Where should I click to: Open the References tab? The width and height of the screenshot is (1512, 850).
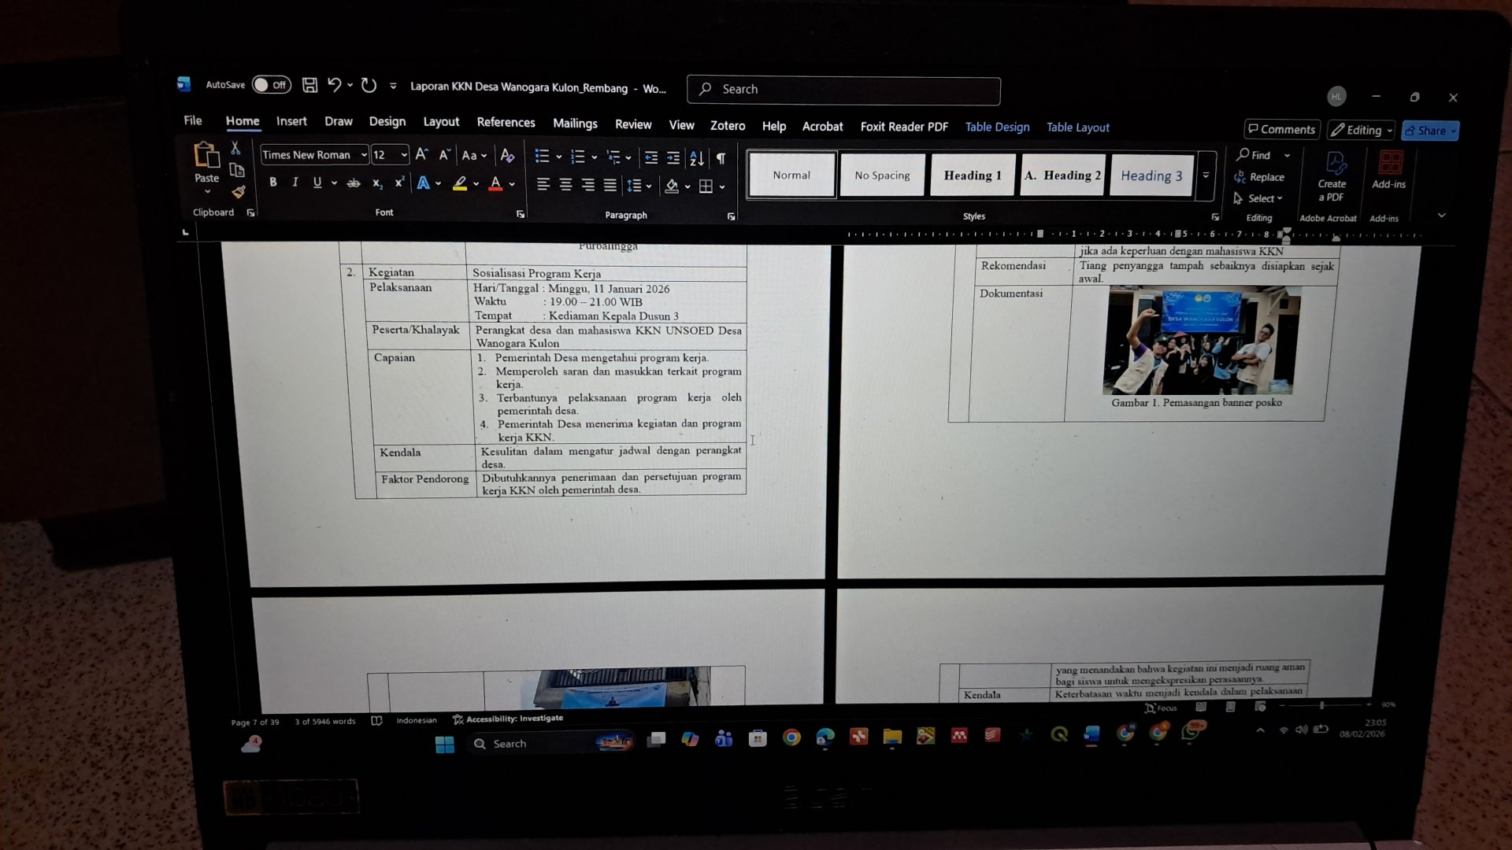(x=506, y=123)
